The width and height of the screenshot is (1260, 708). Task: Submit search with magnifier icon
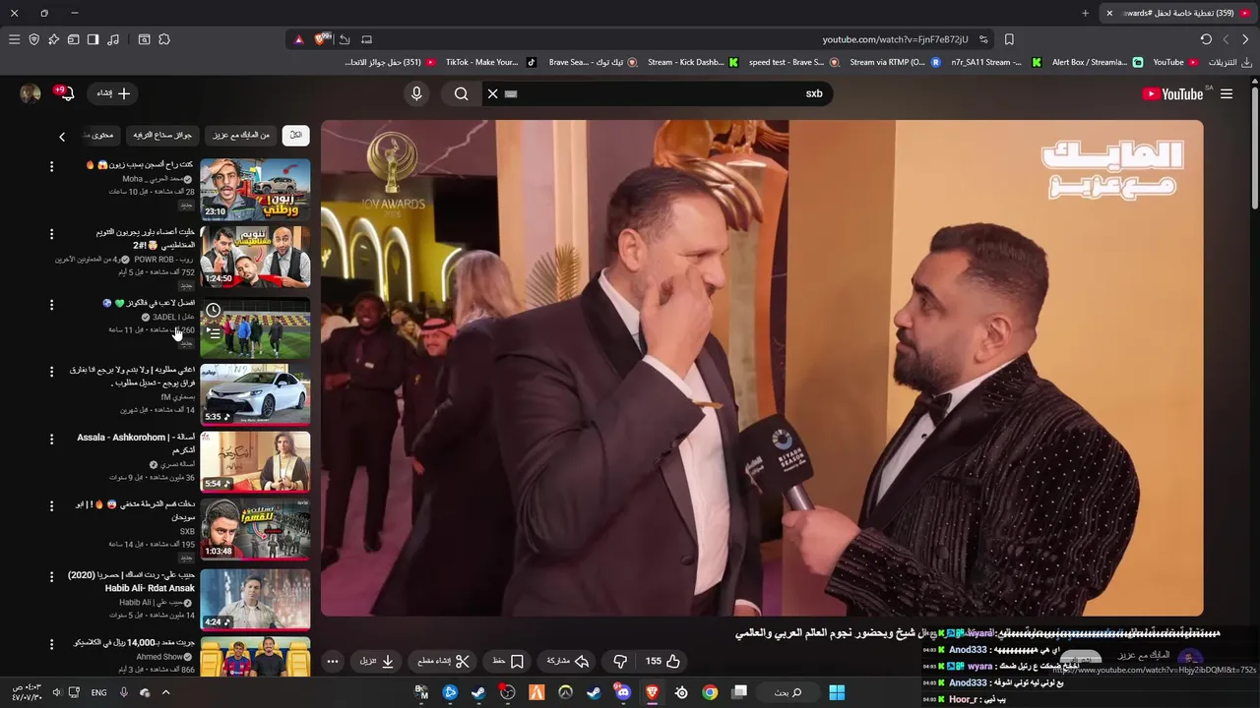[462, 93]
